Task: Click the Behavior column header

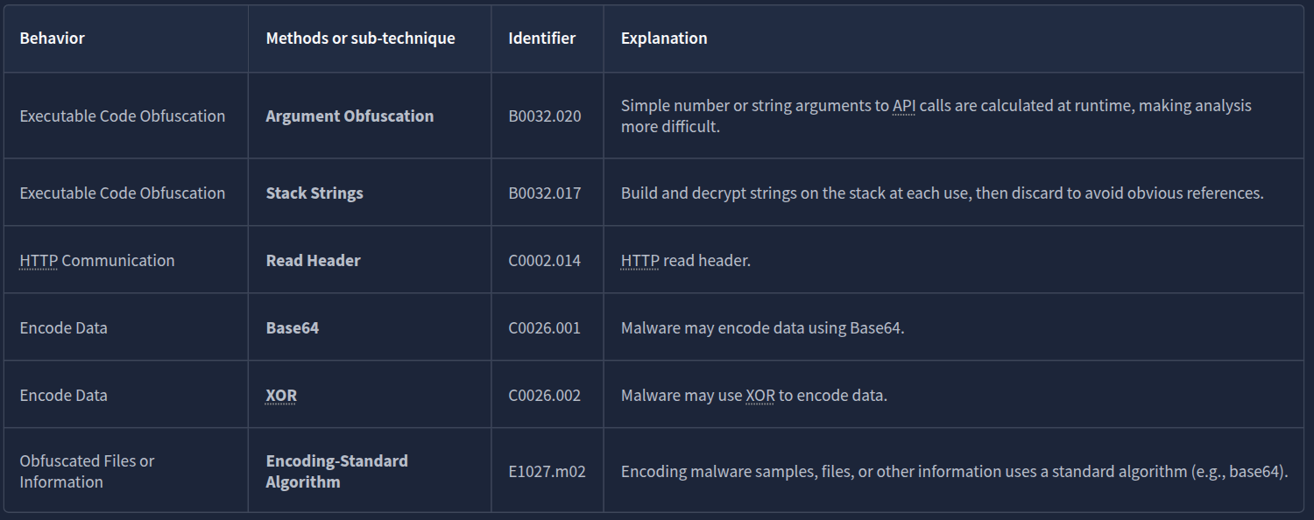Action: coord(53,39)
